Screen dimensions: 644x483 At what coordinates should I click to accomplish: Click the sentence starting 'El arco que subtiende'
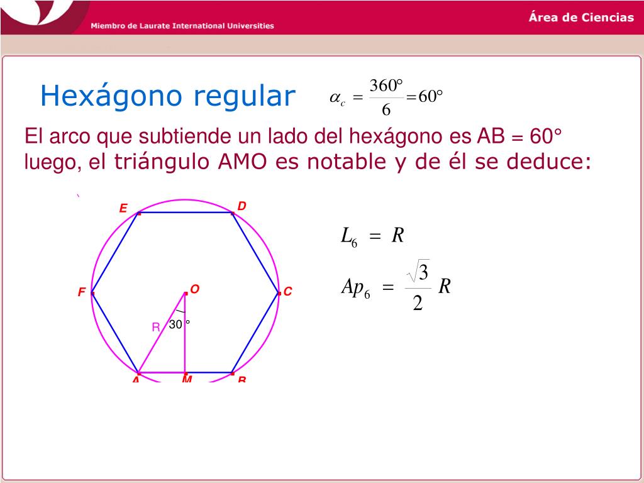[293, 136]
